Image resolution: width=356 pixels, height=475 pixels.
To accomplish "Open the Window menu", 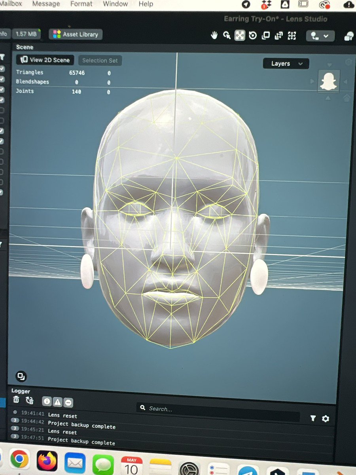I will pyautogui.click(x=115, y=4).
